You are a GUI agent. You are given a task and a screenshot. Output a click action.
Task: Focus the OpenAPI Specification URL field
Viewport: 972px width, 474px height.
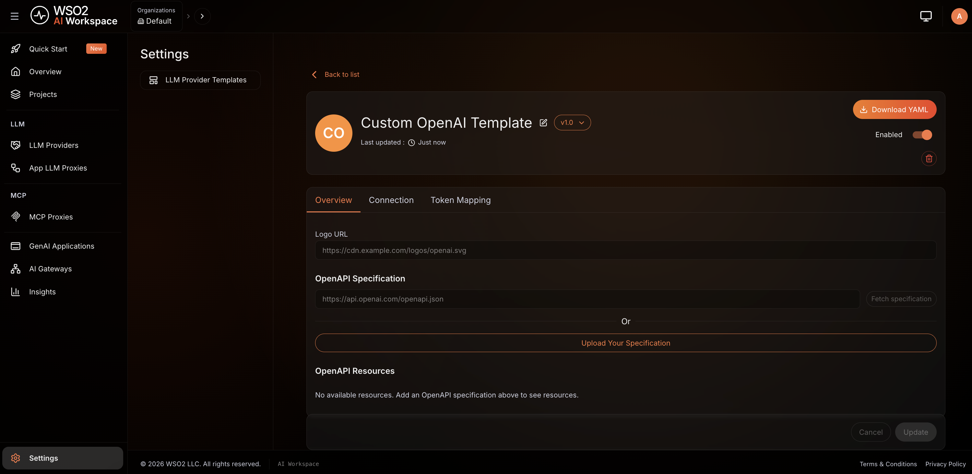pos(587,299)
